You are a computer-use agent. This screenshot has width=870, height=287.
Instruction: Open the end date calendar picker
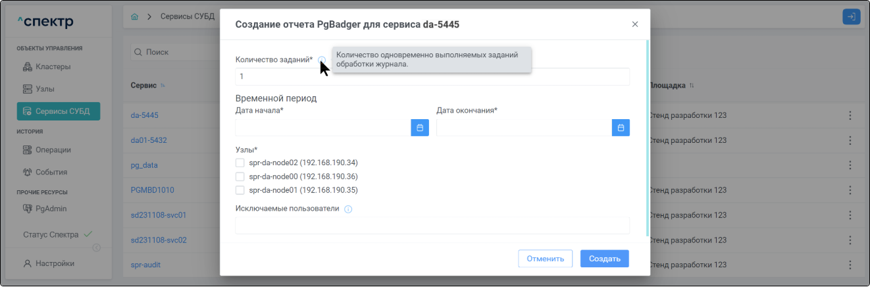(621, 127)
